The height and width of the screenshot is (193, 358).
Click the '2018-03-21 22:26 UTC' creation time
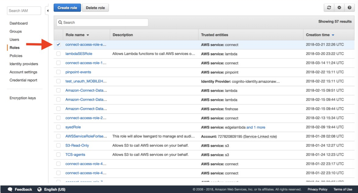[x=325, y=44]
